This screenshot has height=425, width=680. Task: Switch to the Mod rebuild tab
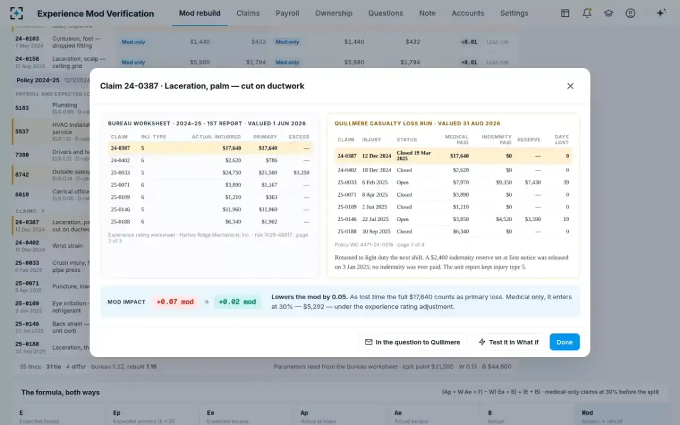199,13
